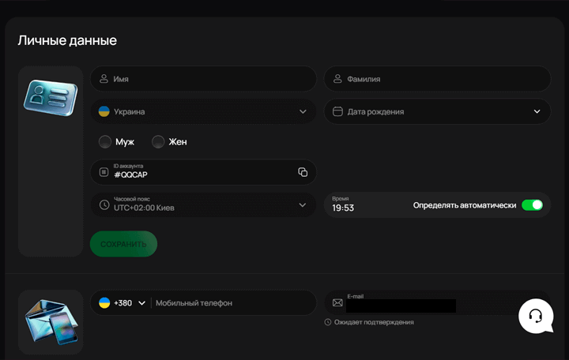Click the envelope and phone contact illustration
The height and width of the screenshot is (360, 569).
pos(51,321)
